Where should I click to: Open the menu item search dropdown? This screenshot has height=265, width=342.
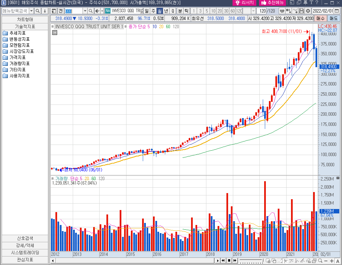(31, 11)
